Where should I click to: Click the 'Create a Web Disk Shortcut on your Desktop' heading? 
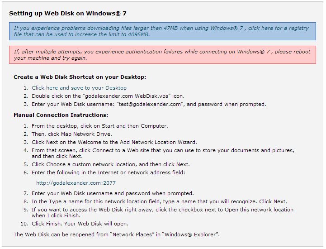click(80, 77)
